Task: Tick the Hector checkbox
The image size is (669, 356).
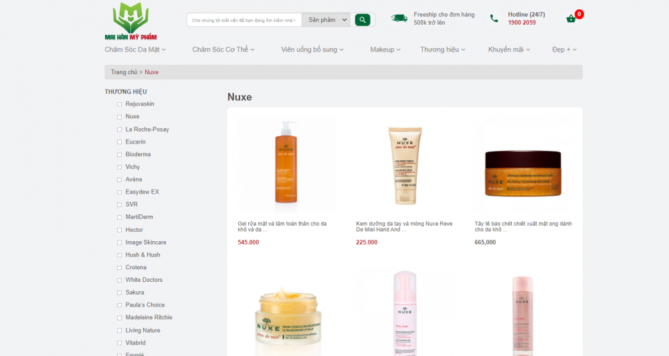Action: click(x=120, y=230)
